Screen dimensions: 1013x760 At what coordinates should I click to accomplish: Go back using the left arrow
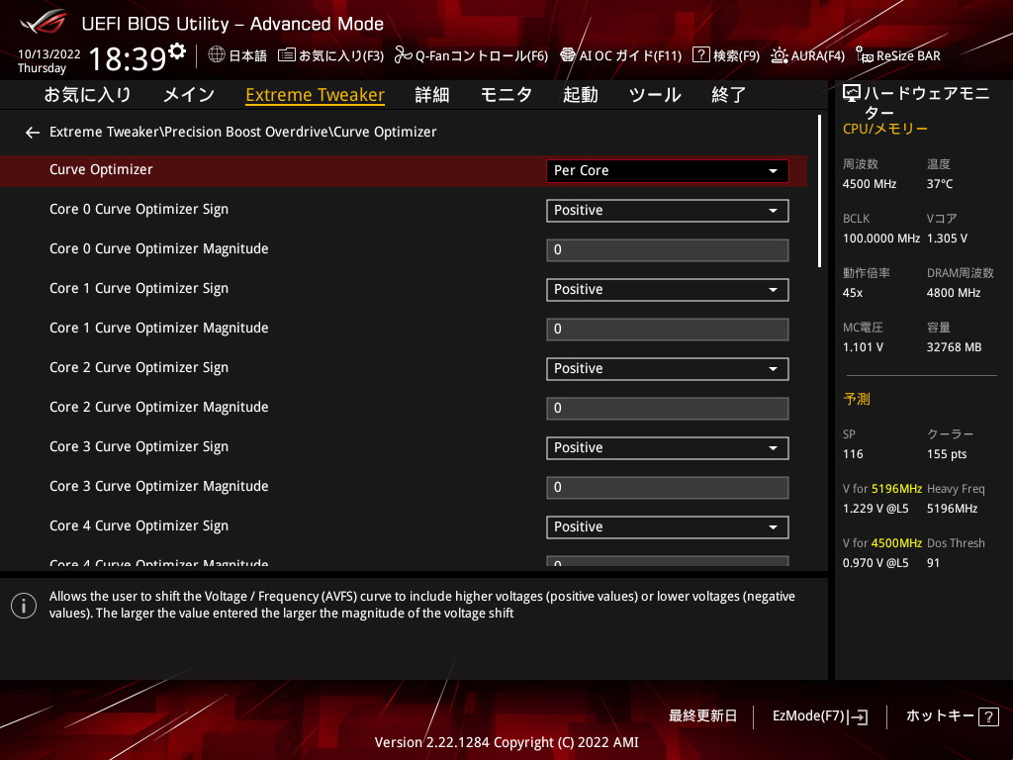(x=33, y=133)
